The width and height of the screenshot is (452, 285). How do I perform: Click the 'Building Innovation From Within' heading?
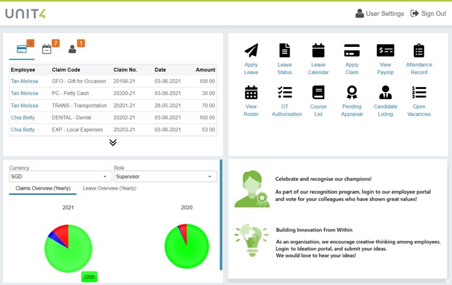point(314,230)
